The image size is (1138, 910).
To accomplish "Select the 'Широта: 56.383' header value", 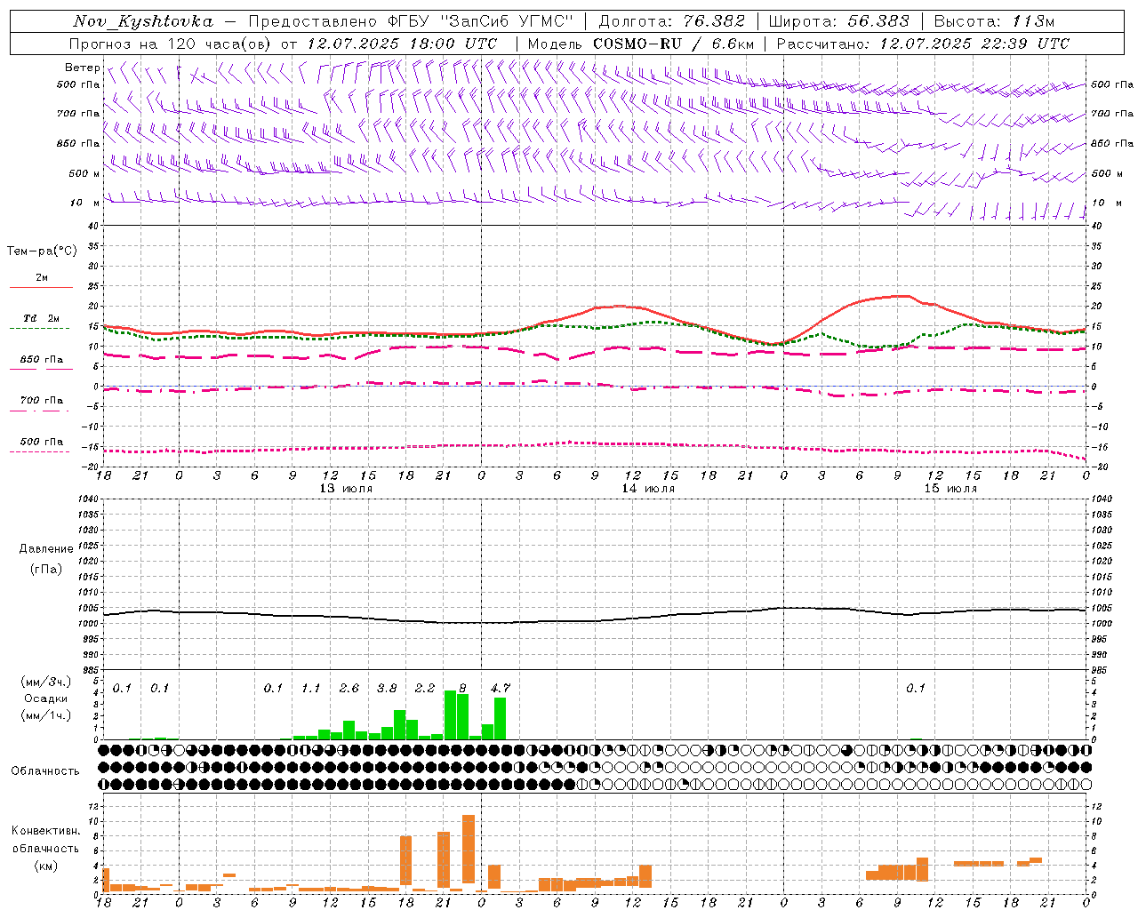I will (839, 21).
